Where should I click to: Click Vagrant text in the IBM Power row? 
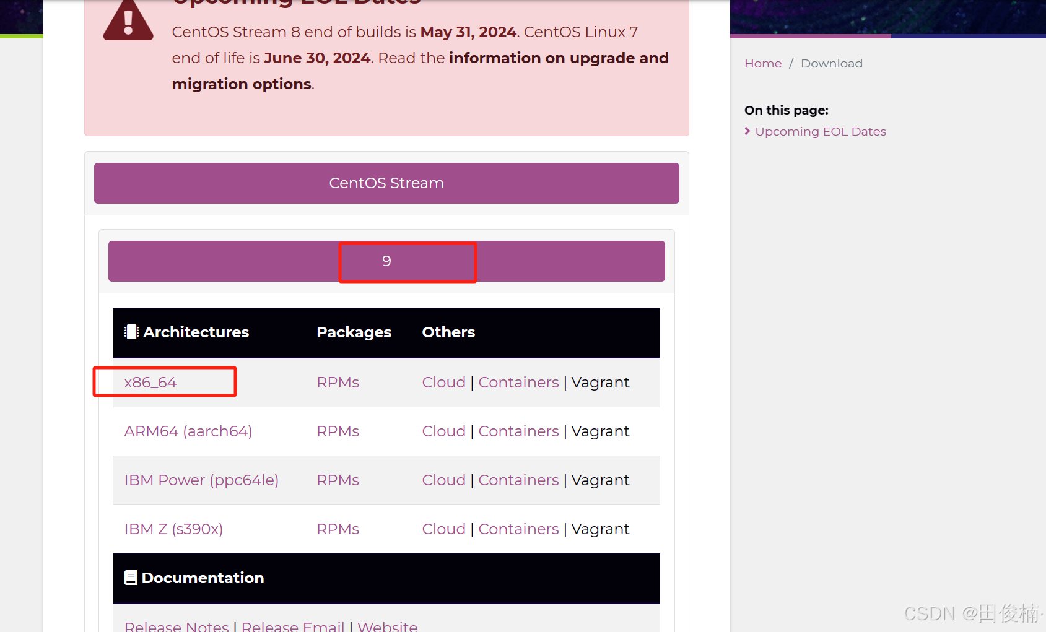[600, 480]
